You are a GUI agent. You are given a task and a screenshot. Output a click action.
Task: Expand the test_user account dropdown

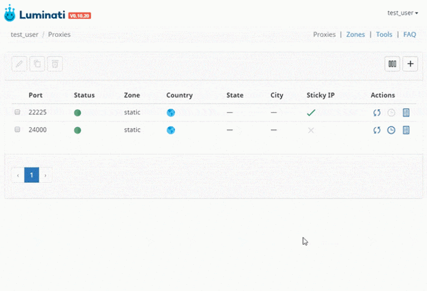pyautogui.click(x=403, y=13)
